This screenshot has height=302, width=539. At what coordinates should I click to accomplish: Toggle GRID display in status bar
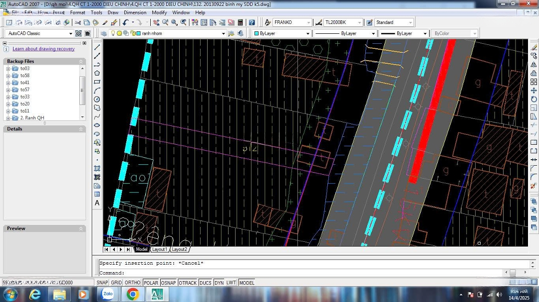(116, 283)
